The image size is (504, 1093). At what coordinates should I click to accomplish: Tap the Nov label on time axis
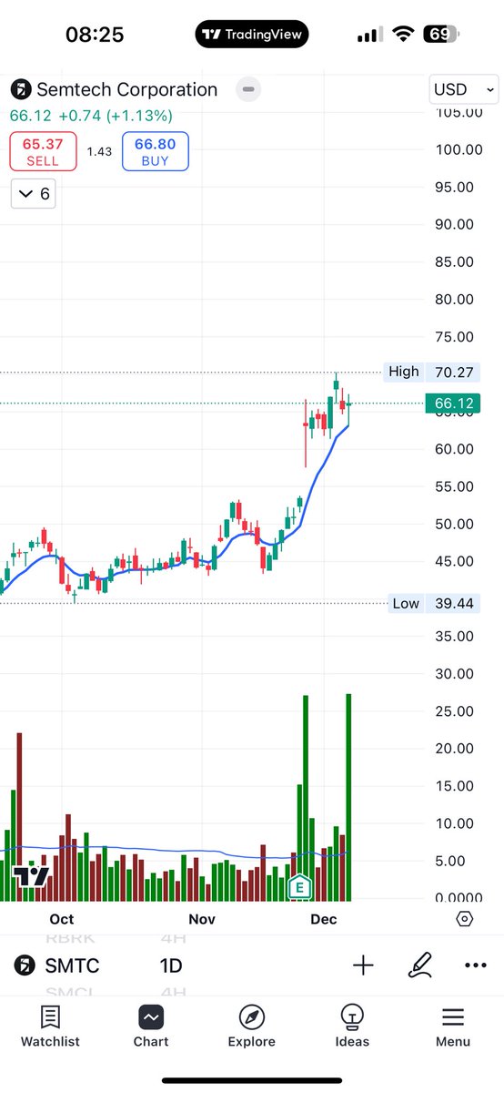coord(202,919)
